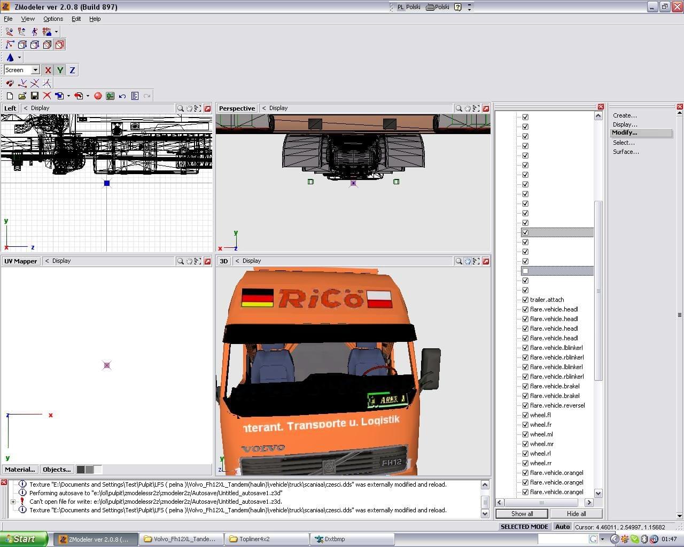This screenshot has width=684, height=547.
Task: Open the View menu
Action: click(x=28, y=19)
